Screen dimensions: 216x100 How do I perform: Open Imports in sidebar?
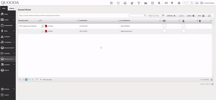pos(8,70)
